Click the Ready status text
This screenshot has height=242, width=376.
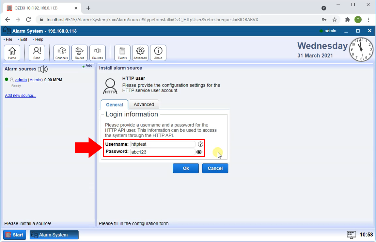coord(16,86)
